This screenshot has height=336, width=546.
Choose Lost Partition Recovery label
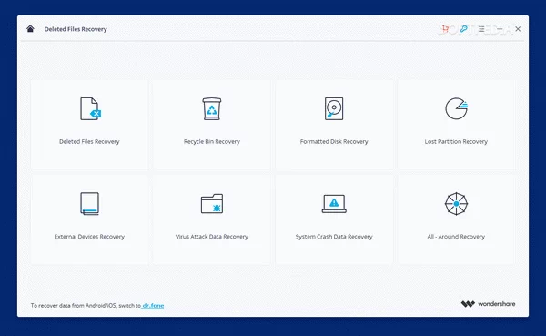coord(456,141)
